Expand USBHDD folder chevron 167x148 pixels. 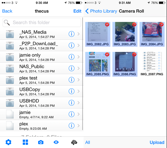(79, 103)
